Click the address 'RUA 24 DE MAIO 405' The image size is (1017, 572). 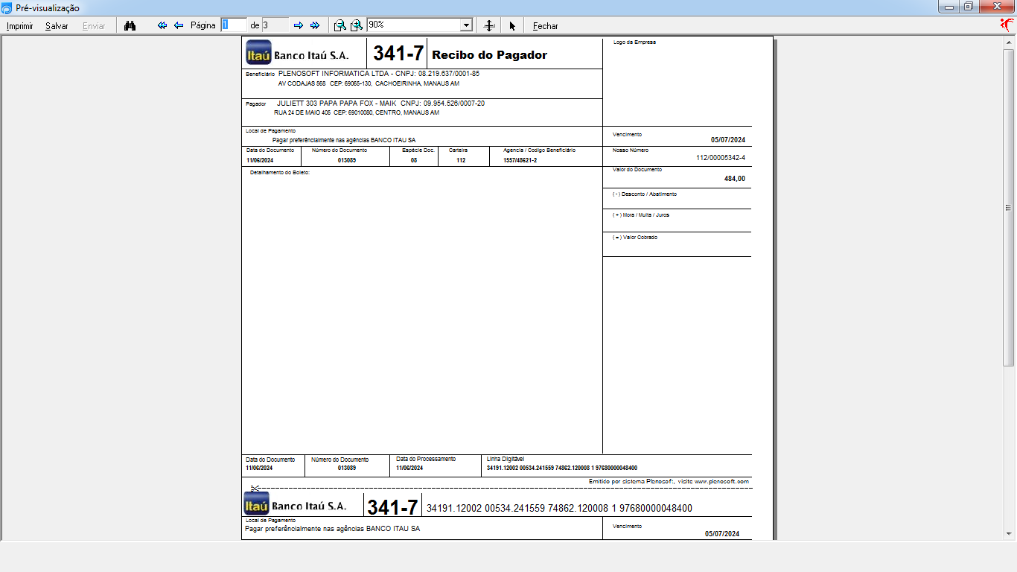point(302,113)
